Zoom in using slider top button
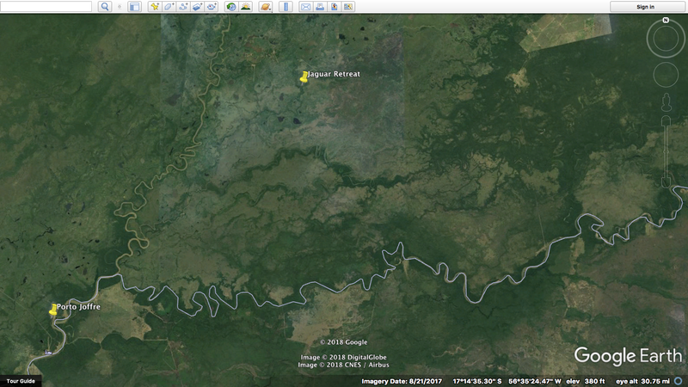This screenshot has width=688, height=387. [x=666, y=120]
